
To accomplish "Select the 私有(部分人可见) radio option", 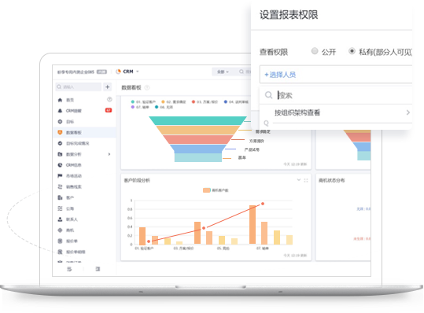I will 352,51.
